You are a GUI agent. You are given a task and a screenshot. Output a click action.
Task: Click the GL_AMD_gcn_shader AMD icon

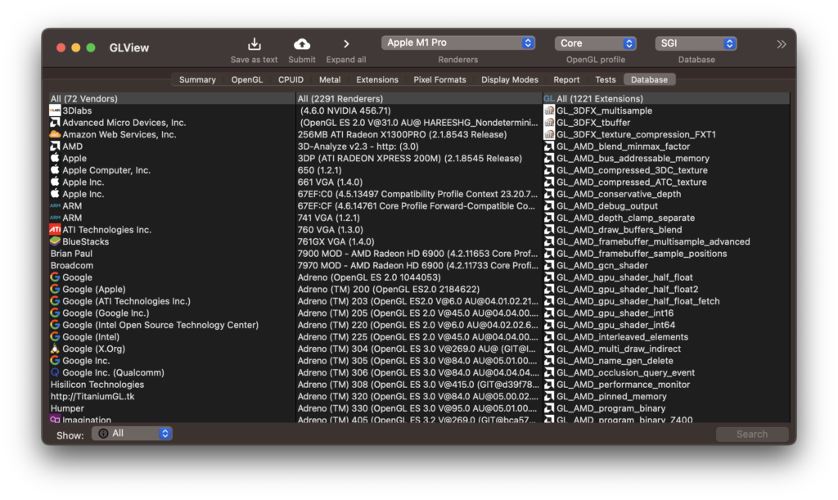tap(549, 265)
